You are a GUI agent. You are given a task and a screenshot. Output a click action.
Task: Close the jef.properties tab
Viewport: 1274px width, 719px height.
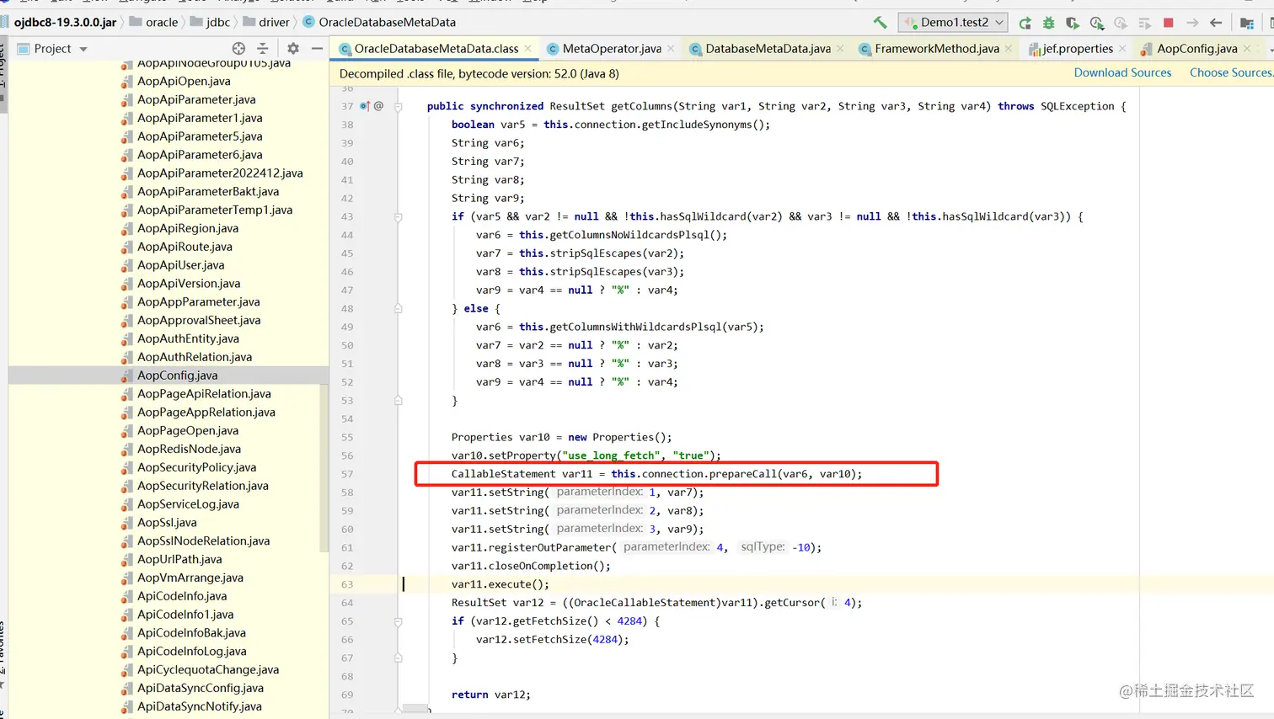point(1122,49)
